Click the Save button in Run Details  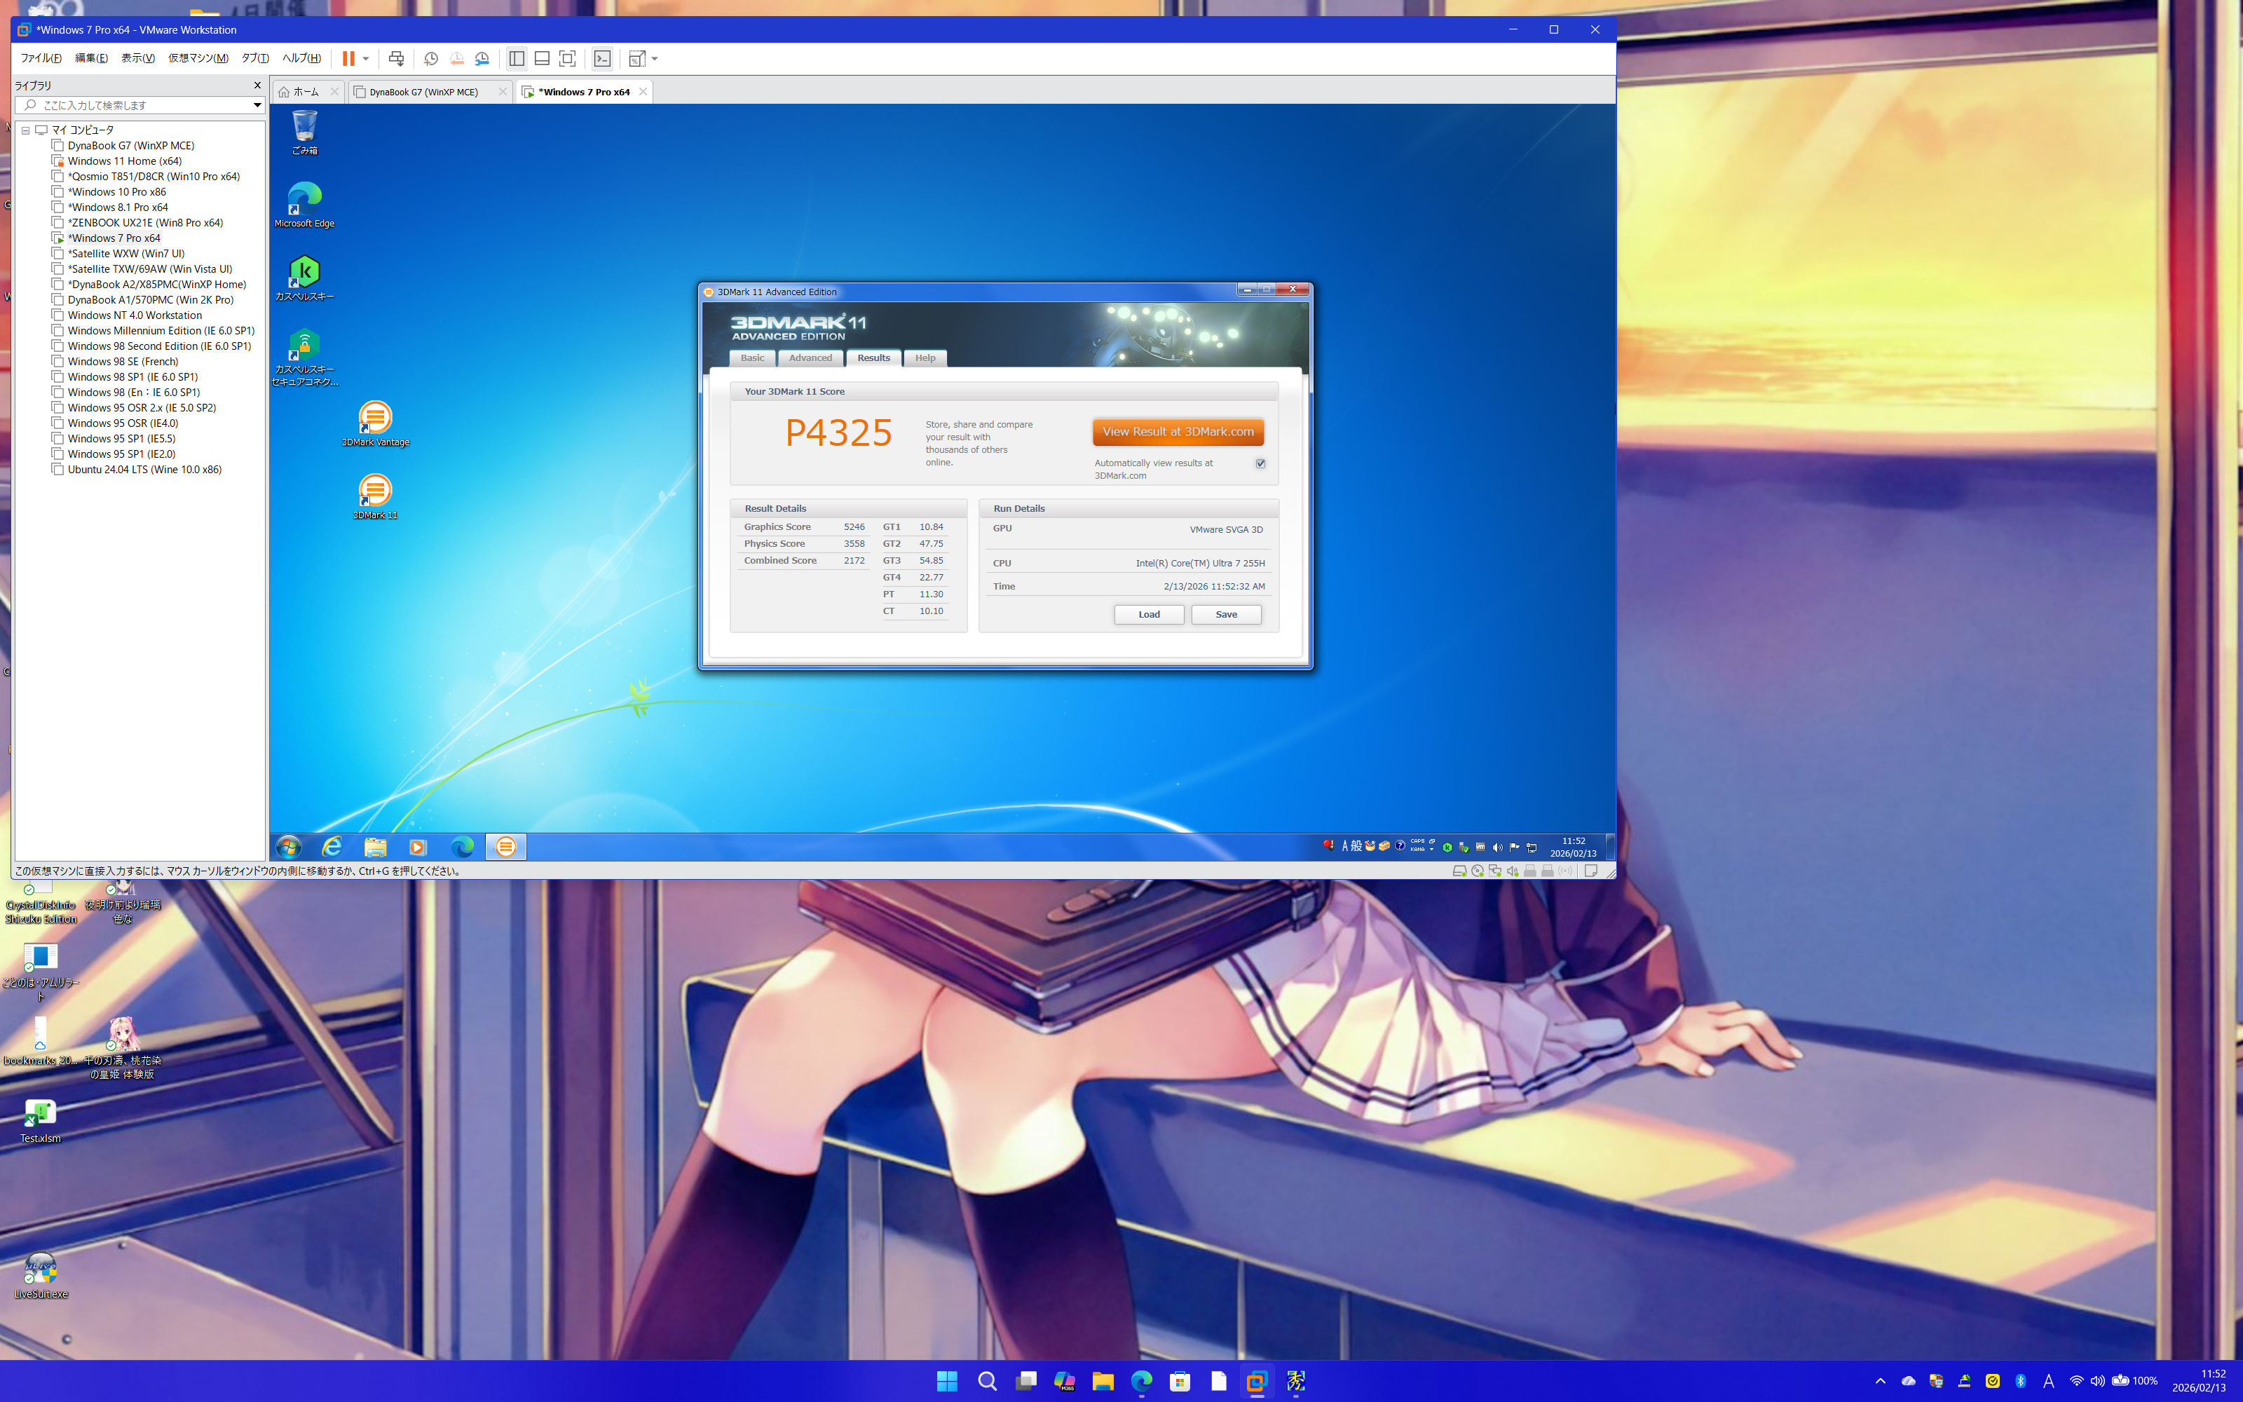[1225, 615]
